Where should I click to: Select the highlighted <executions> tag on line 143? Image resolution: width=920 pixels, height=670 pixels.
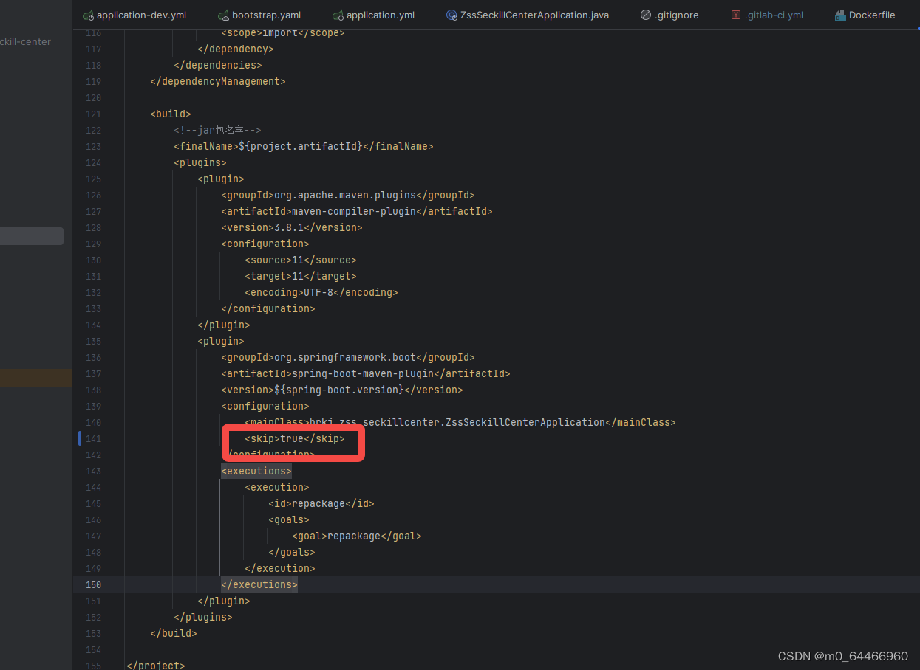tap(256, 471)
